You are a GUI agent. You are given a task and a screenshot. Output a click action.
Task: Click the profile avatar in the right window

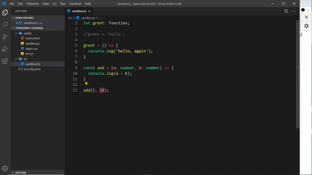(x=303, y=10)
